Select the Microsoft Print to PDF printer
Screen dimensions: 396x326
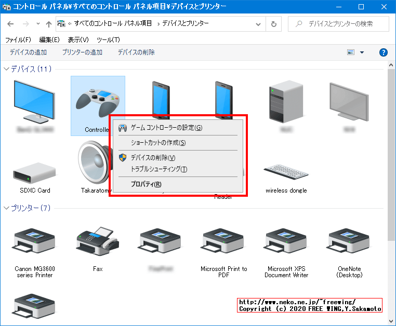223,241
